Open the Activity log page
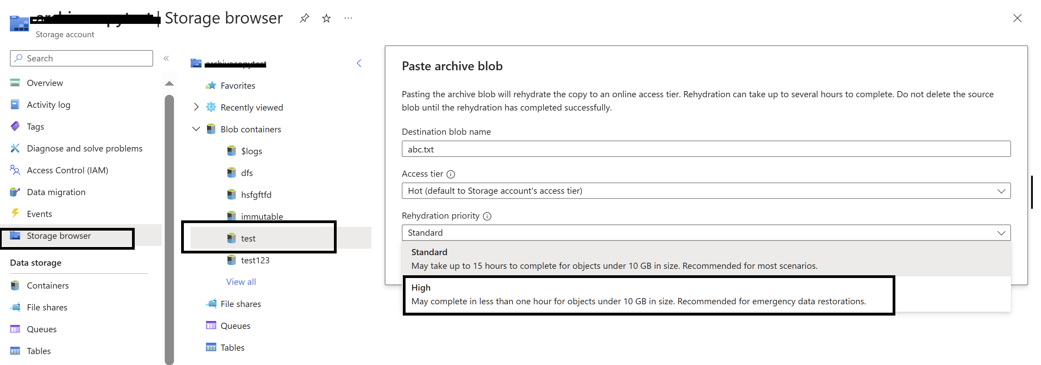The image size is (1041, 365). pos(48,105)
